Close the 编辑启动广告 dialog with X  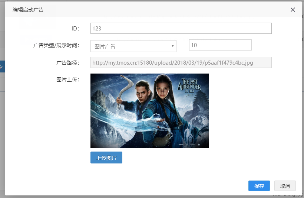coord(293,10)
